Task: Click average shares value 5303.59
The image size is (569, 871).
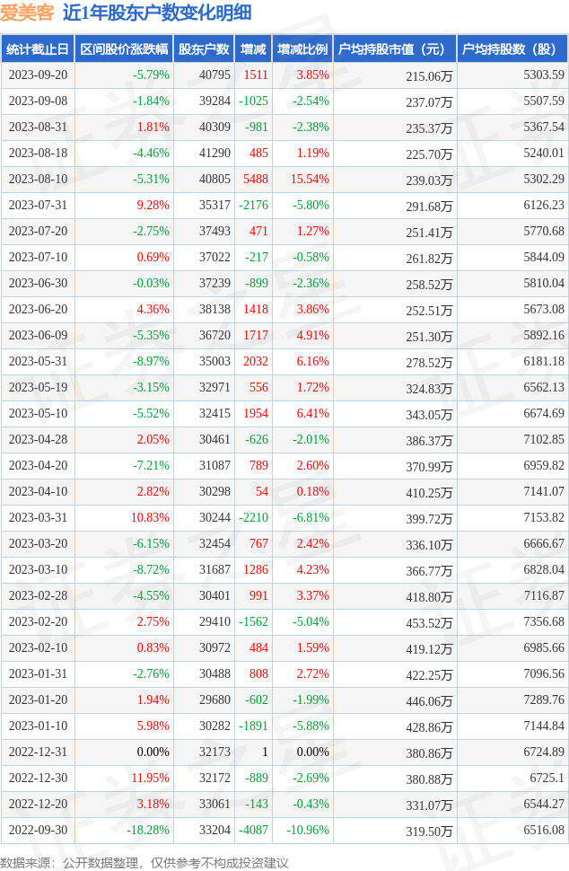Action: pos(544,75)
